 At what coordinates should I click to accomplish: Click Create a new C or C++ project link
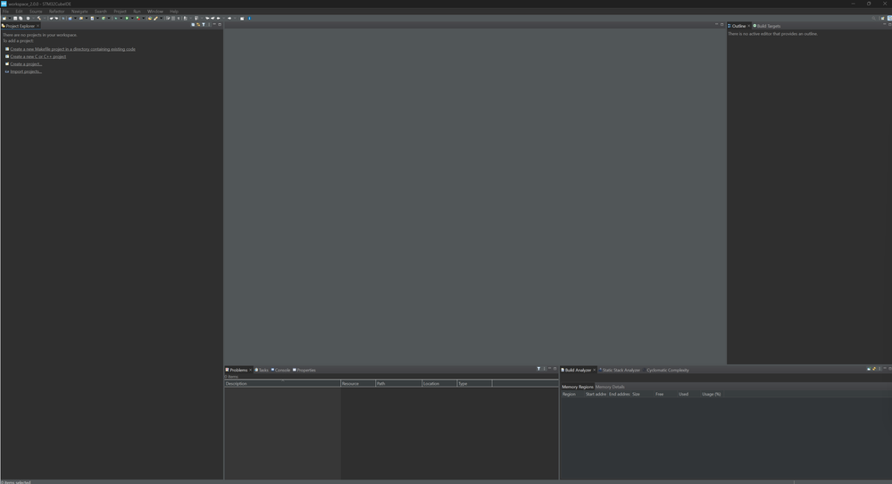click(x=38, y=56)
